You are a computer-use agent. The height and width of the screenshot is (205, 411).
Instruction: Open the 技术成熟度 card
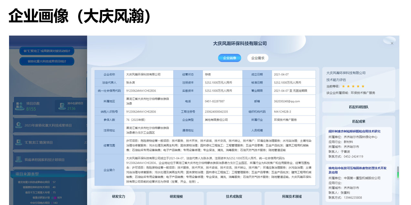234,198
